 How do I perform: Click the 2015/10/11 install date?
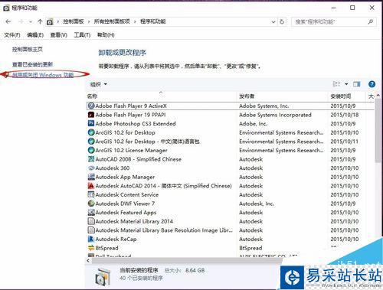(345, 142)
